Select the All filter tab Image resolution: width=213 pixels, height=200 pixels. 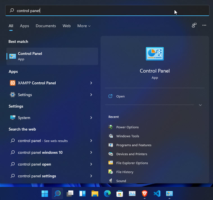pyautogui.click(x=11, y=26)
